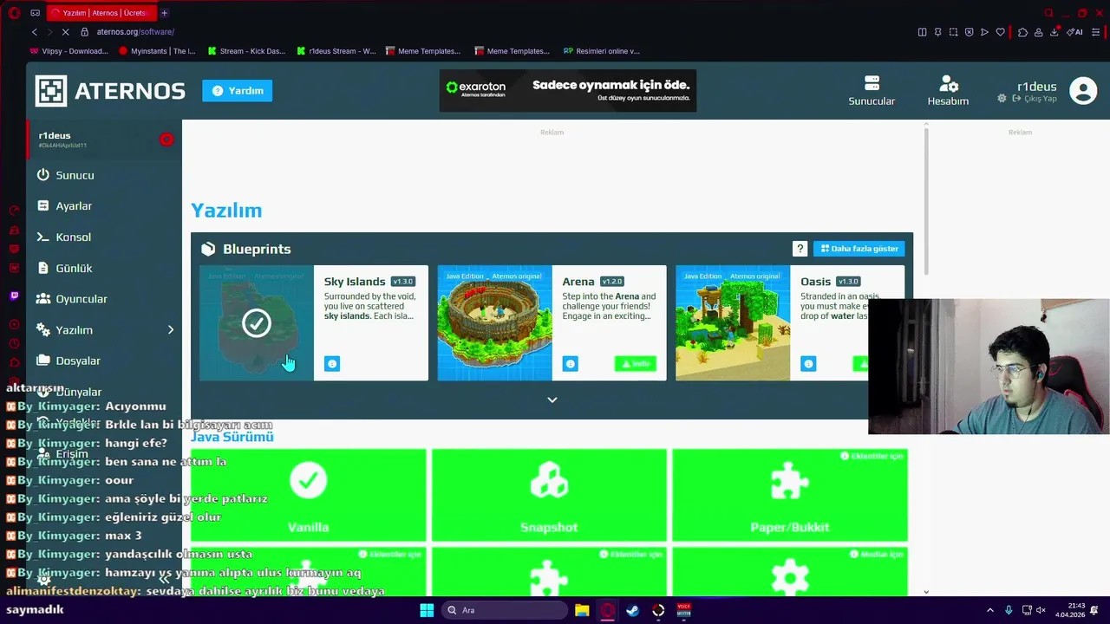Expand the Yazılım submenu arrow
1110x624 pixels.
point(170,329)
